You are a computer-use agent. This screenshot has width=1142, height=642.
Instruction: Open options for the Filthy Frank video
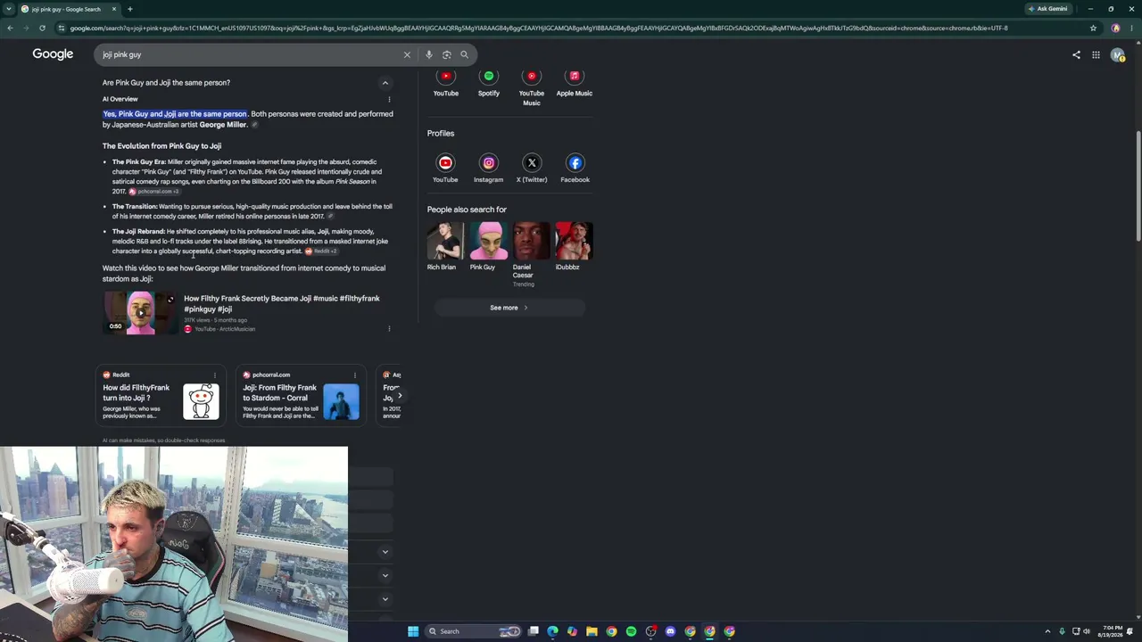coord(389,328)
